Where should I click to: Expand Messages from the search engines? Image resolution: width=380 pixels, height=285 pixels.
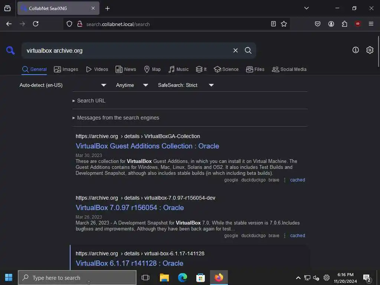116,118
